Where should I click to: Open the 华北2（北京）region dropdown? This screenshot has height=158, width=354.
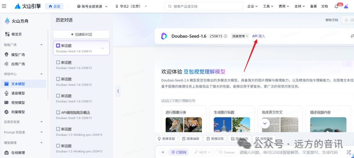[x=131, y=6]
